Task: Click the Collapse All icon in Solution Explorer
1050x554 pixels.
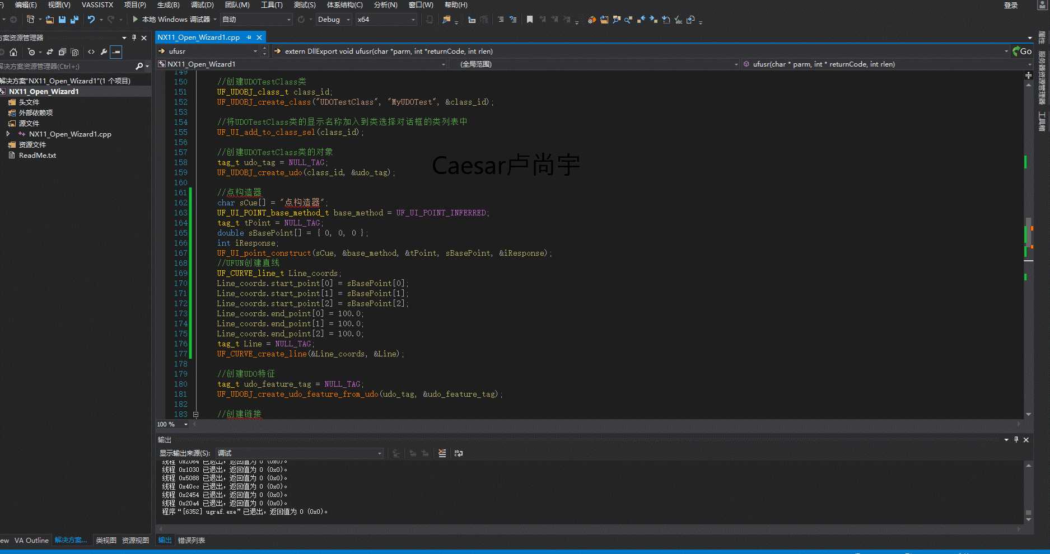Action: 62,52
